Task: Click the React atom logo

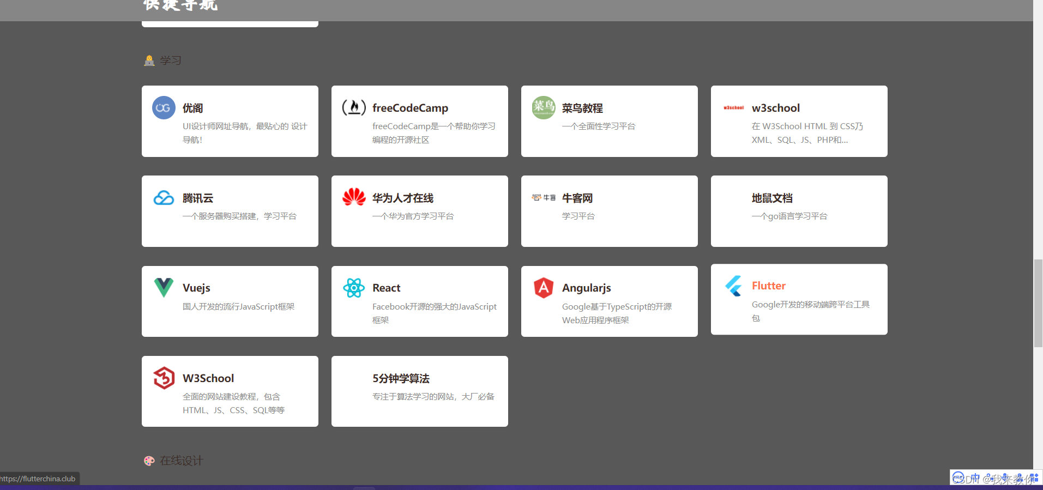Action: pos(354,288)
